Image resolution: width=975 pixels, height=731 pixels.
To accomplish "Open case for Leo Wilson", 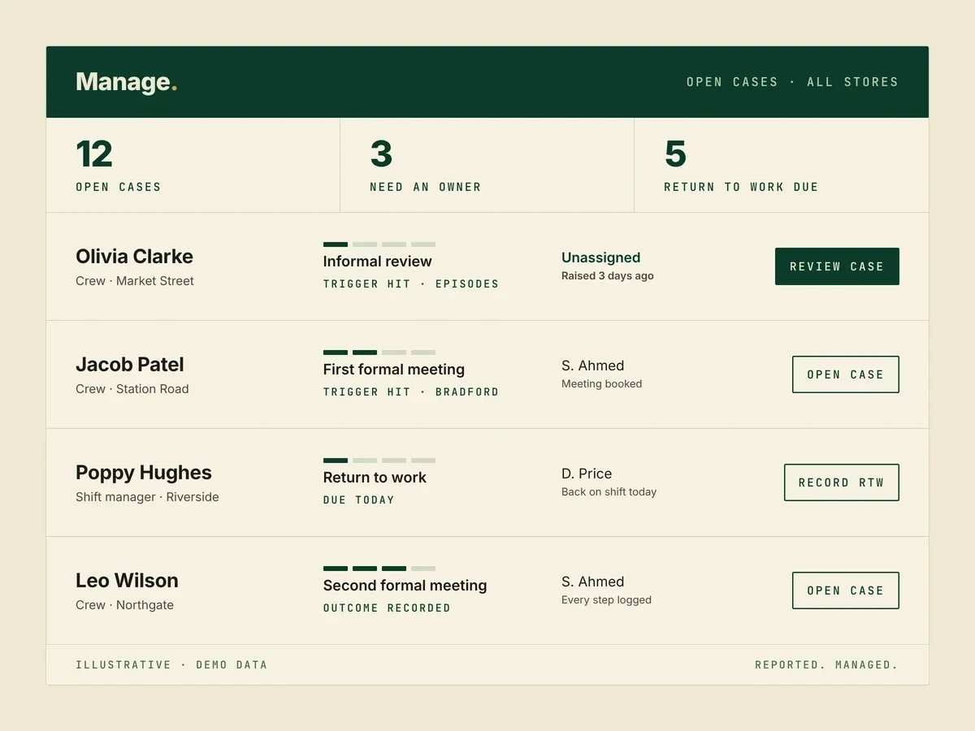I will pos(846,590).
